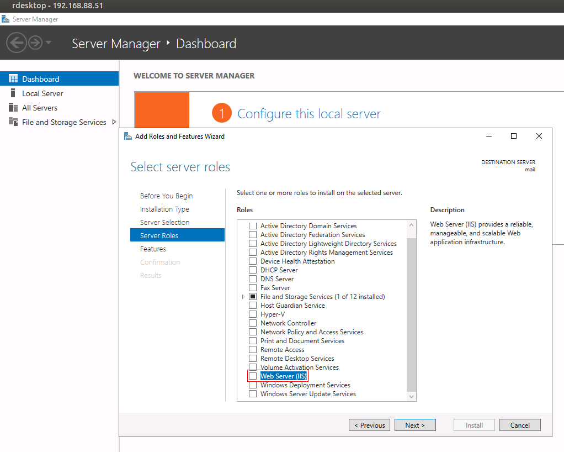Click roles list scroll down arrow
564x452 pixels.
412,397
